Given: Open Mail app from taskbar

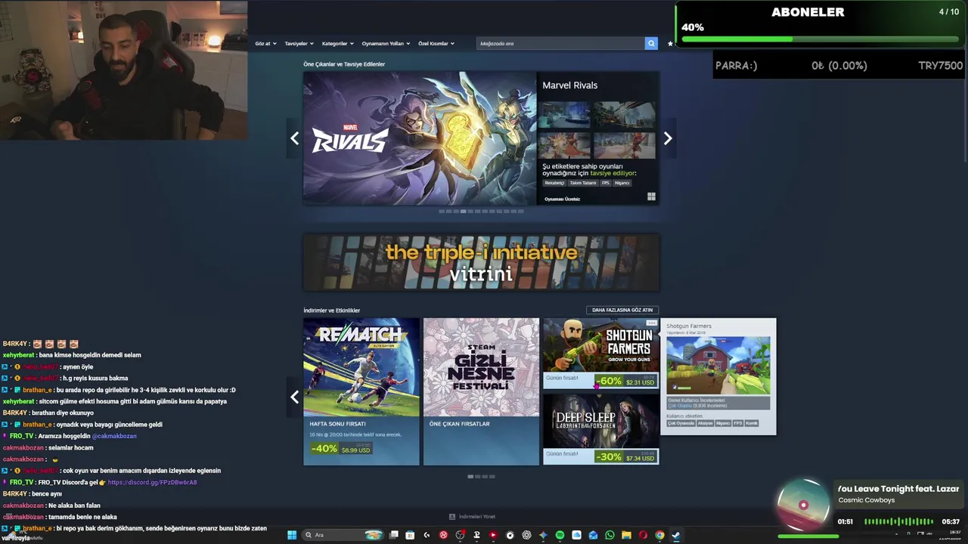Looking at the screenshot, I should pos(594,535).
